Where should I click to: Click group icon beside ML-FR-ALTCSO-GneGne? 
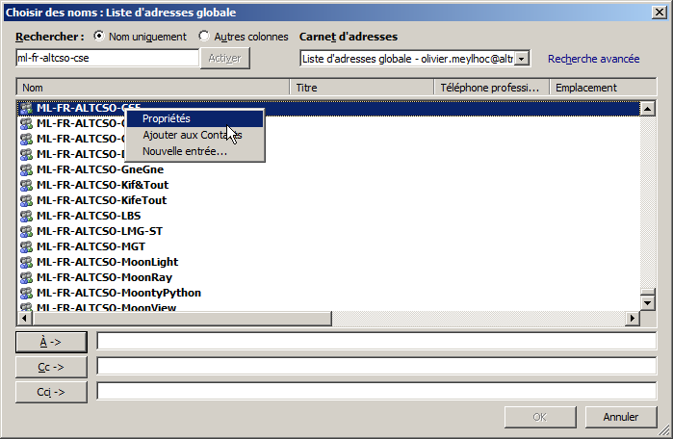pos(26,169)
